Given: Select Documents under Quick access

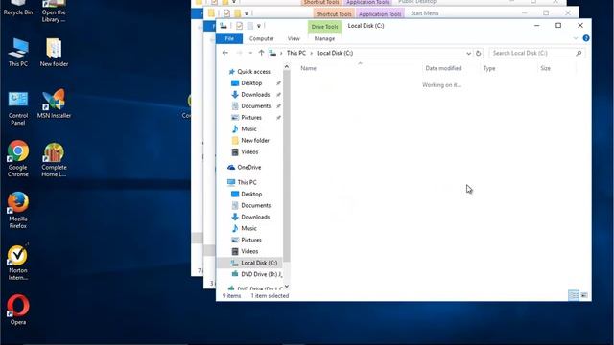Looking at the screenshot, I should [x=255, y=106].
